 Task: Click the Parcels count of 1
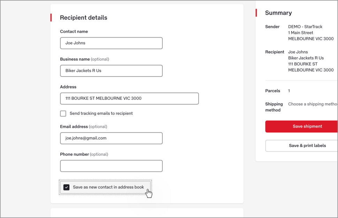(289, 91)
